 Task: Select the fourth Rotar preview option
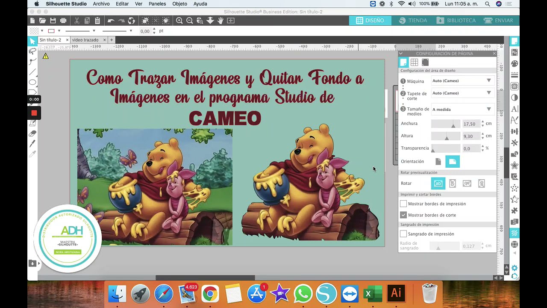(482, 183)
